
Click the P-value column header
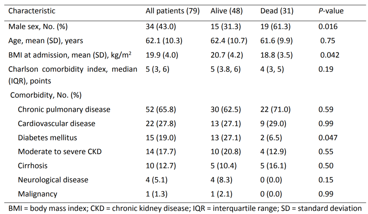click(331, 11)
